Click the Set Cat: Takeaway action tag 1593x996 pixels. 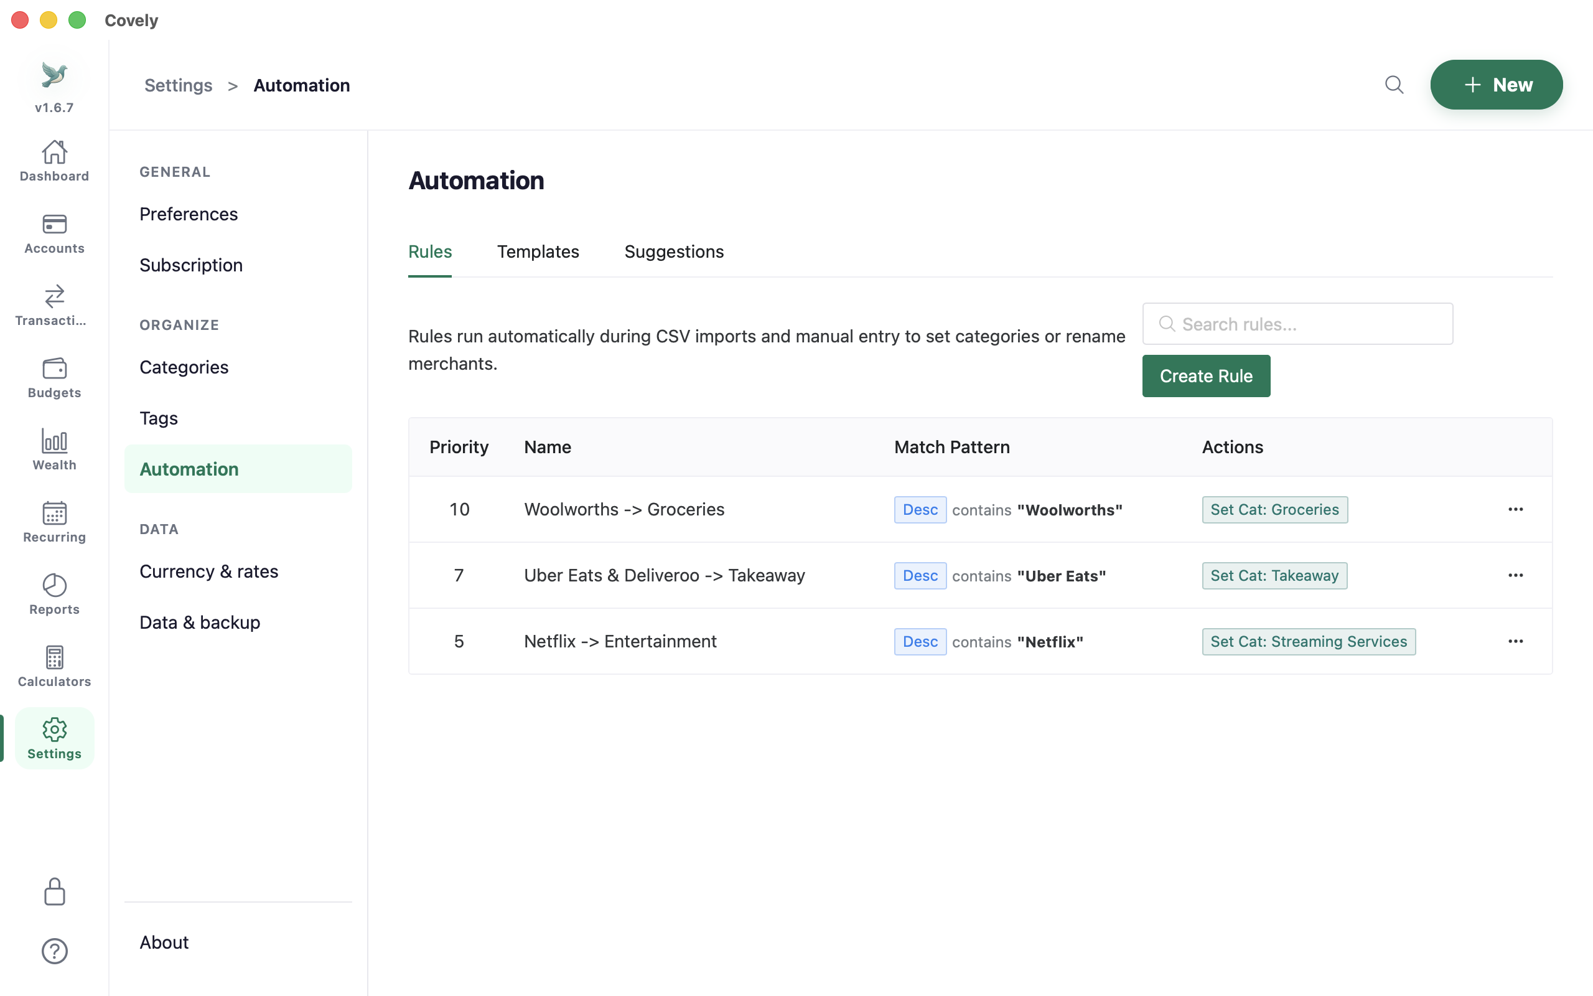click(1274, 575)
